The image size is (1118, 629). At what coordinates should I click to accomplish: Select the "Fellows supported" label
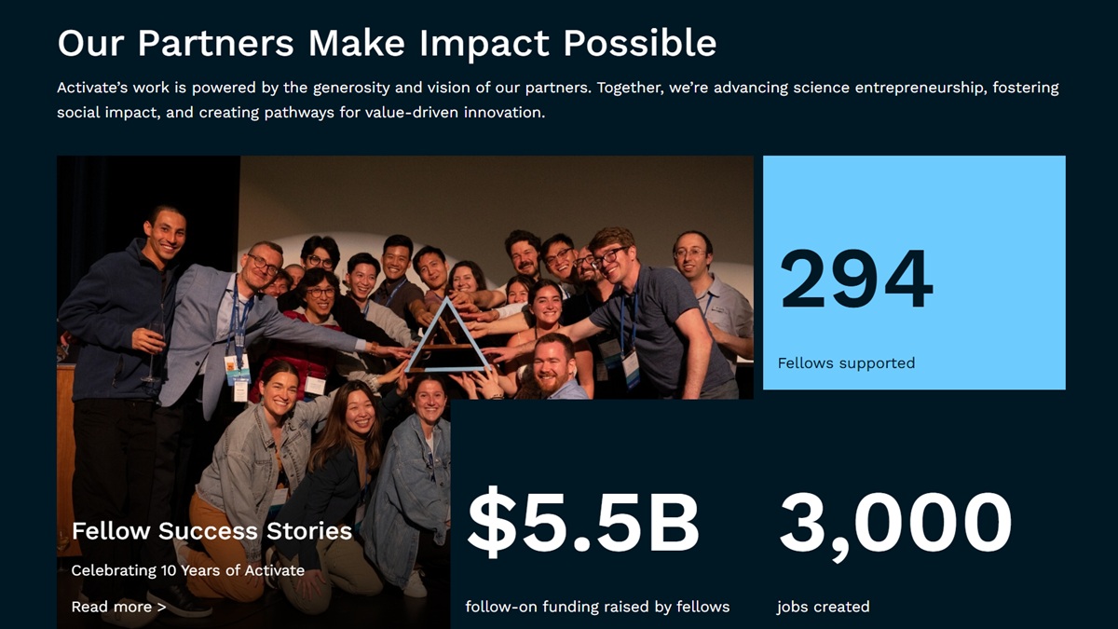[846, 362]
